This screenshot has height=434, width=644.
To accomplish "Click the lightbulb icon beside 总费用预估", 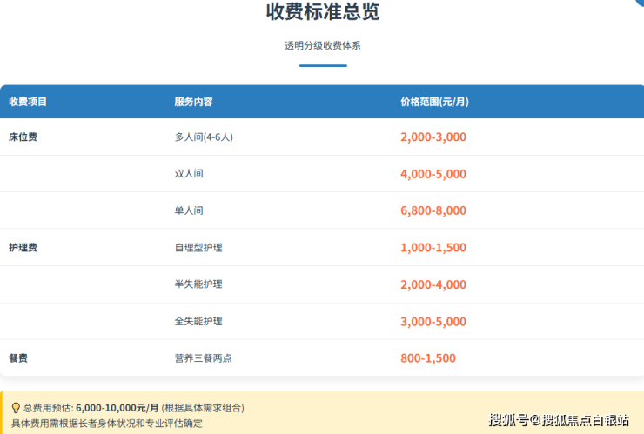I will [15, 407].
